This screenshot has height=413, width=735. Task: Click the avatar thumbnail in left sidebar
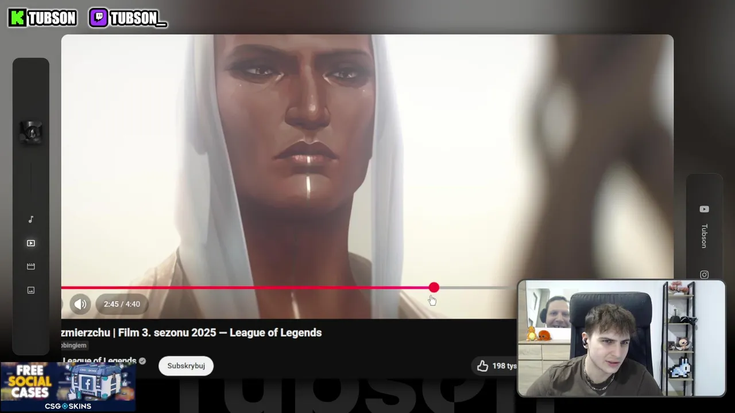tap(31, 133)
